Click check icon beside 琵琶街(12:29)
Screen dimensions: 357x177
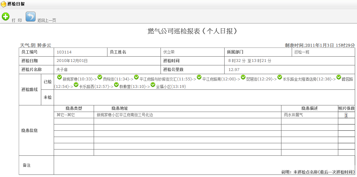pyautogui.click(x=243, y=77)
